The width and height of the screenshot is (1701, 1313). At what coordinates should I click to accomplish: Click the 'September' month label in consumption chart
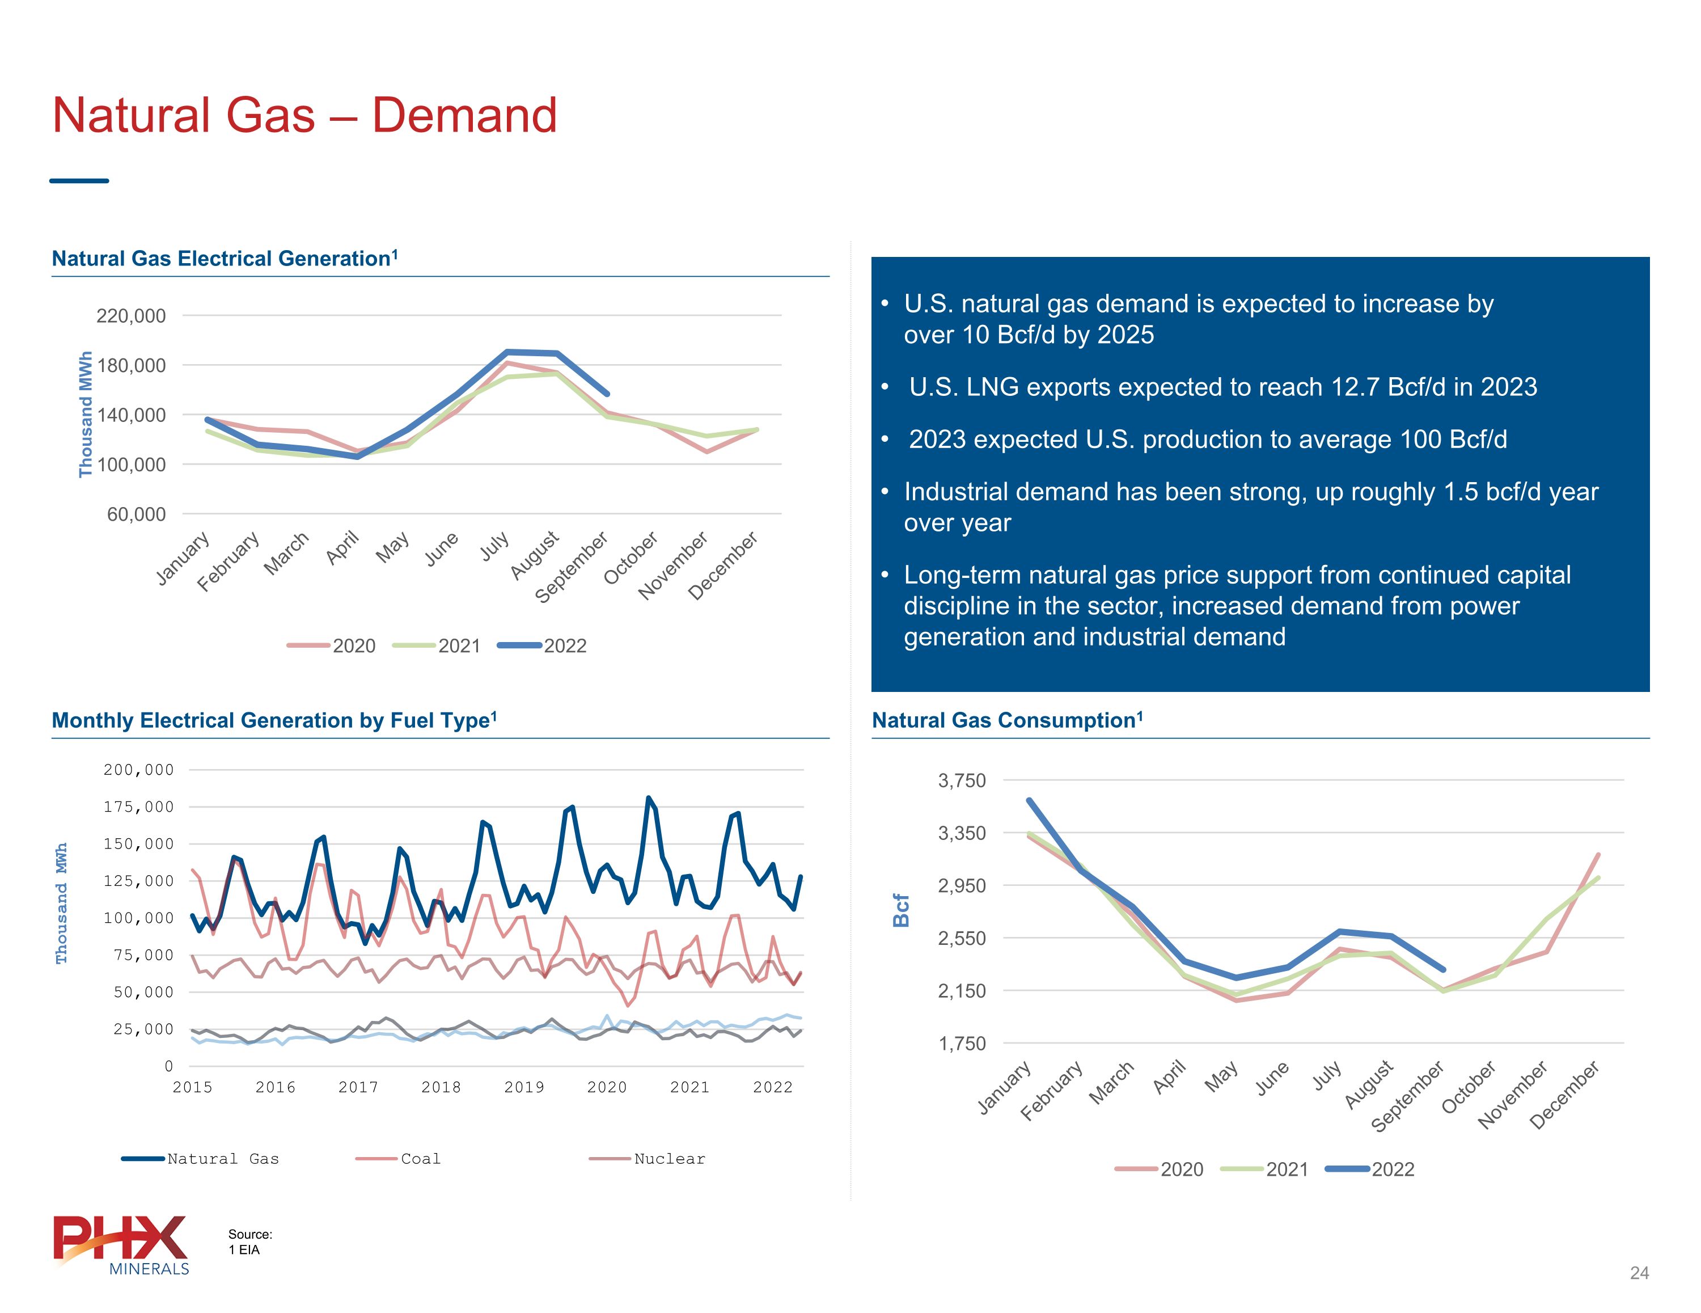1407,1096
